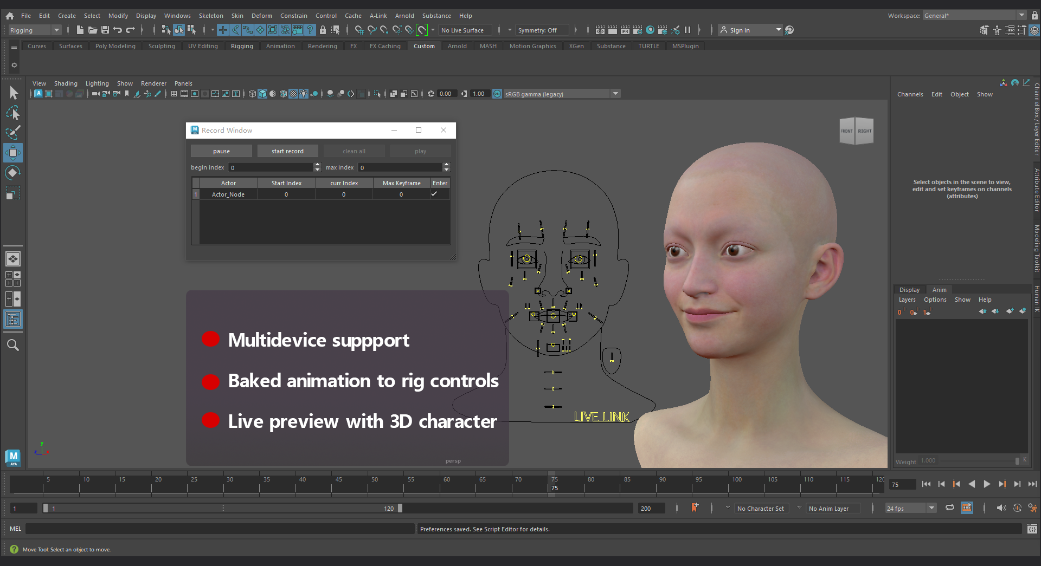Open the 24 fps frame rate dropdown
Screen dimensions: 1041x566
[931, 508]
